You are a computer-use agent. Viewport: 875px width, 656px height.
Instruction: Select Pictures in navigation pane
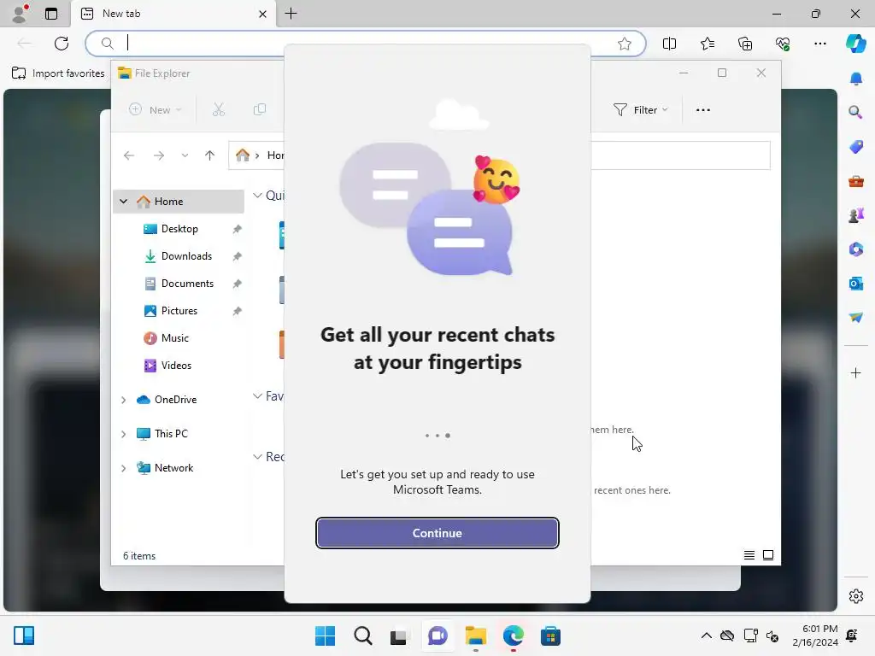(x=179, y=311)
